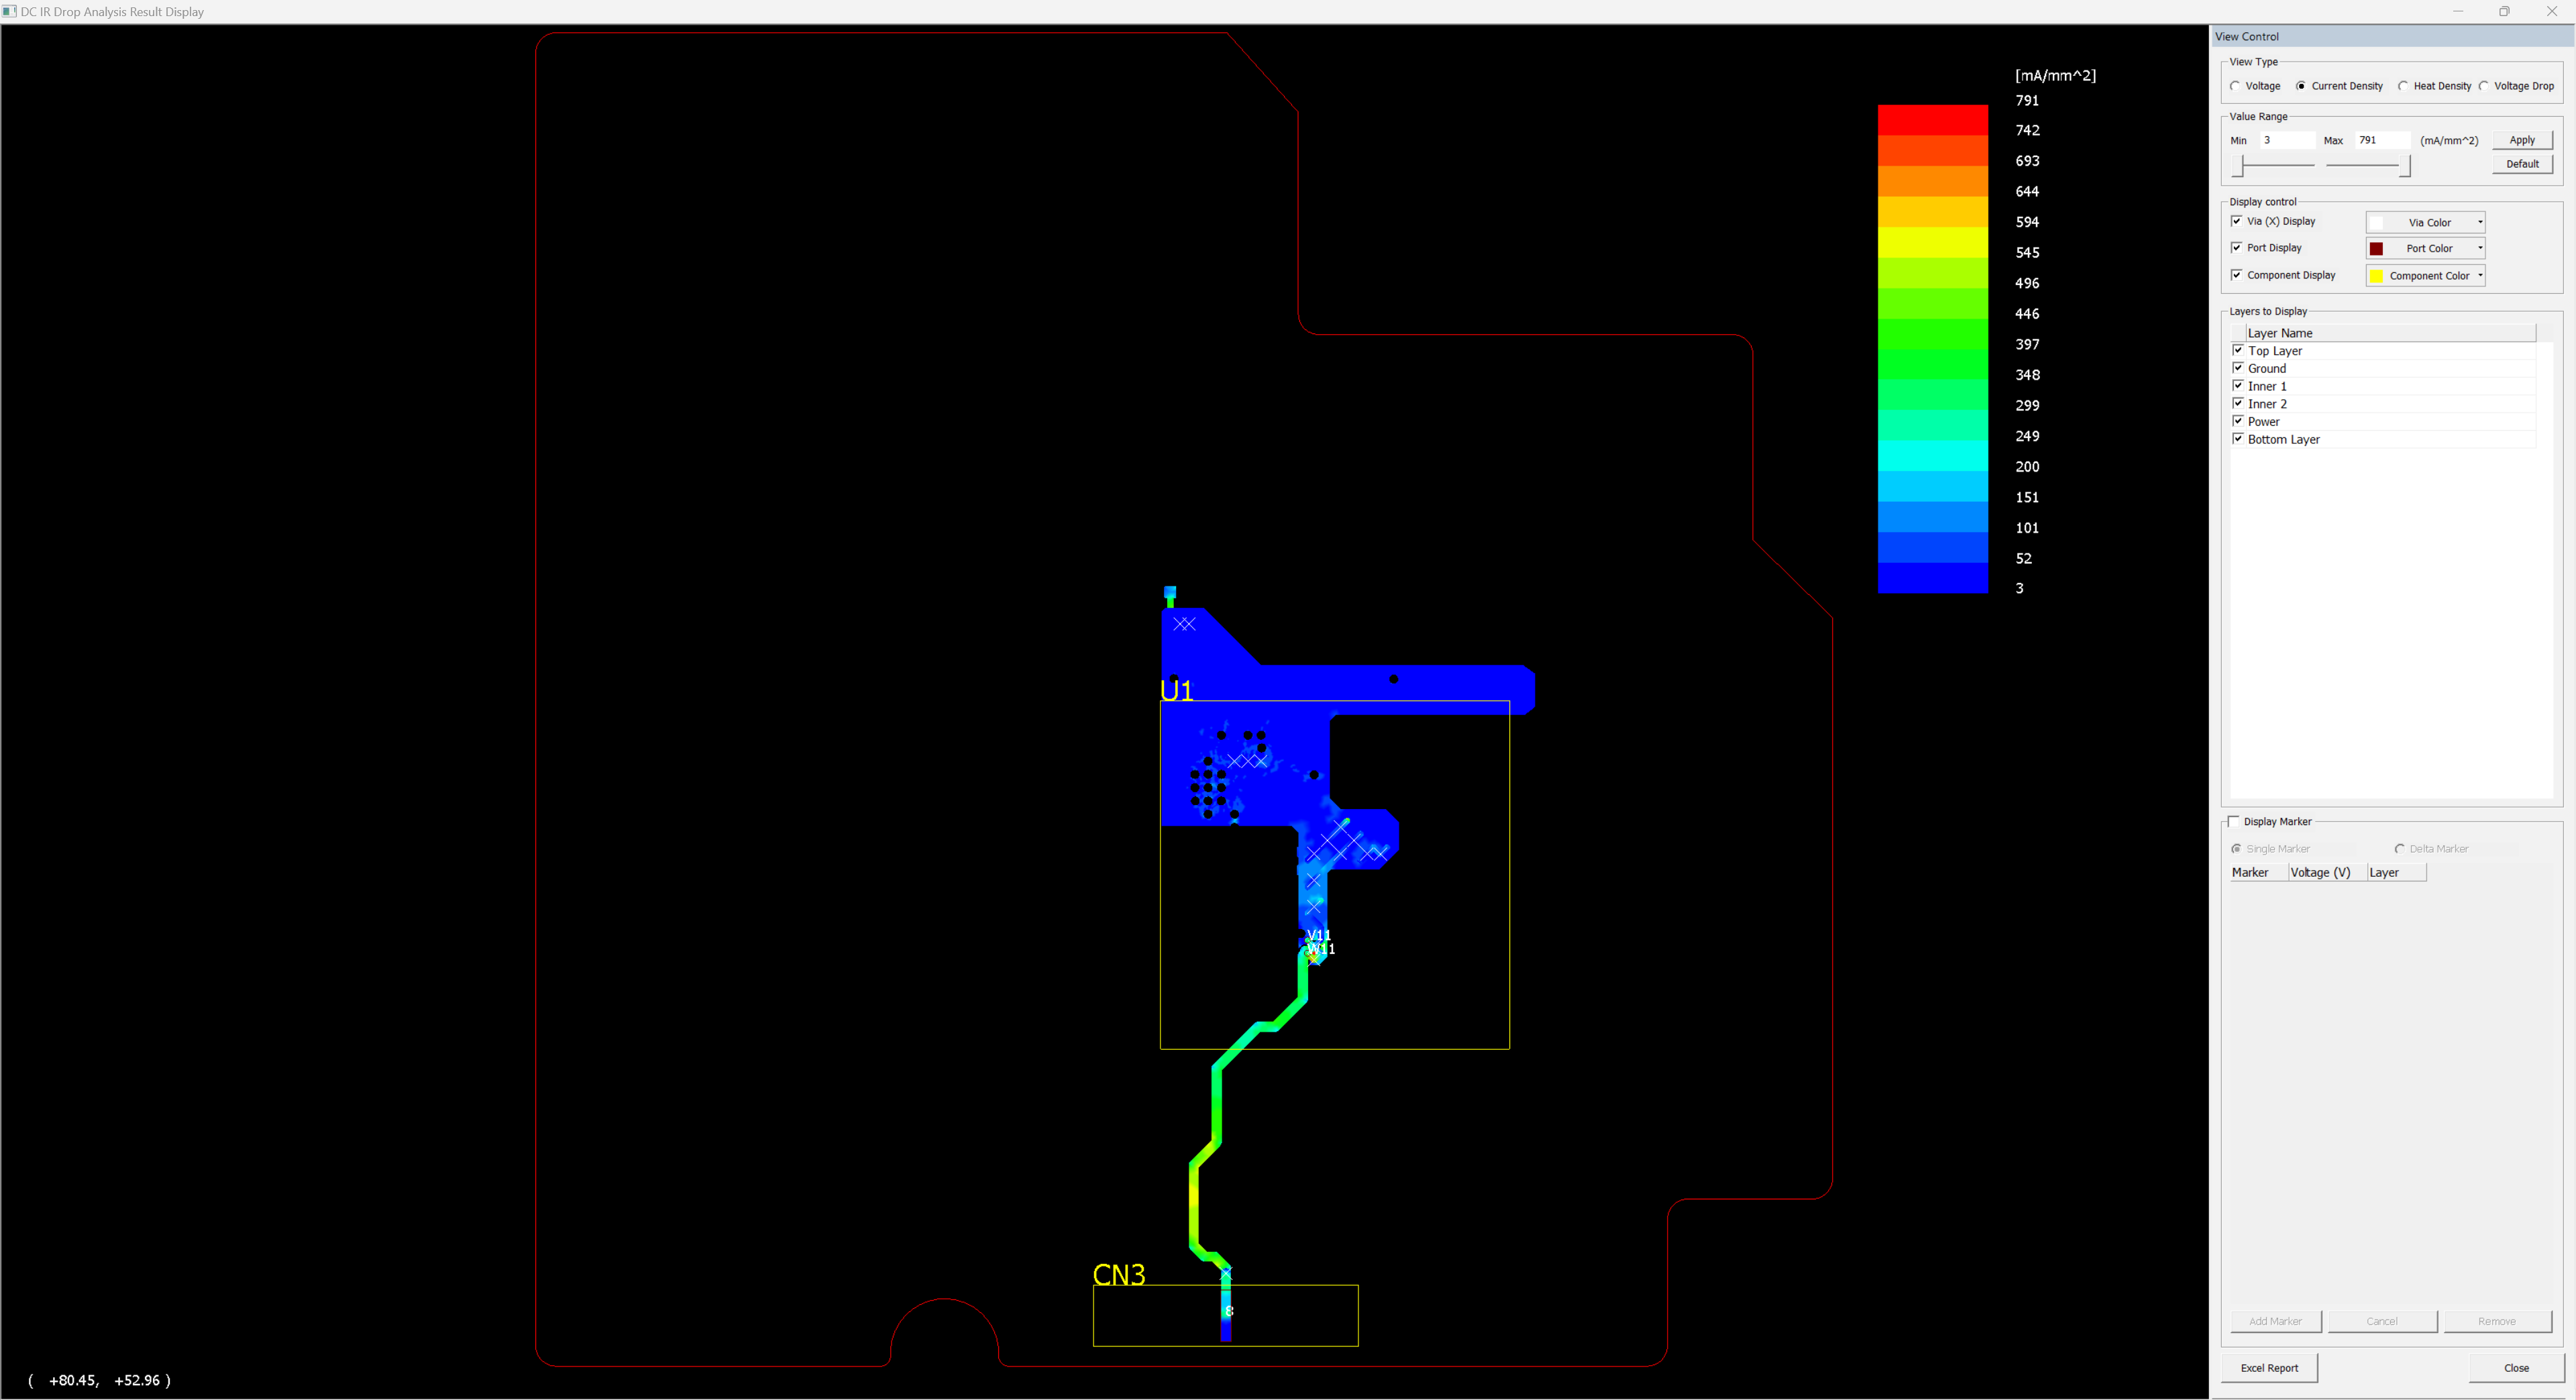Toggle Bottom Layer visibility
Screen dimensions: 2576x1400
tap(2238, 439)
